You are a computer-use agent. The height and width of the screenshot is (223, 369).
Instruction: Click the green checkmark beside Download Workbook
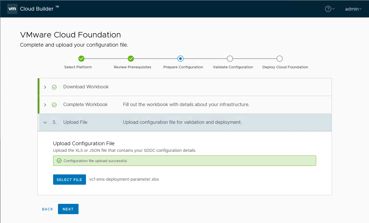coord(54,87)
